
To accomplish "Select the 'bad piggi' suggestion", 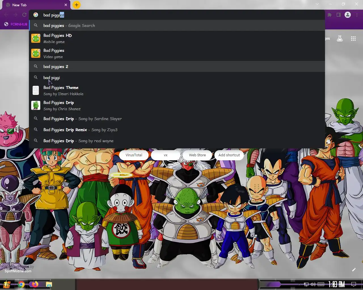I will pos(177,78).
